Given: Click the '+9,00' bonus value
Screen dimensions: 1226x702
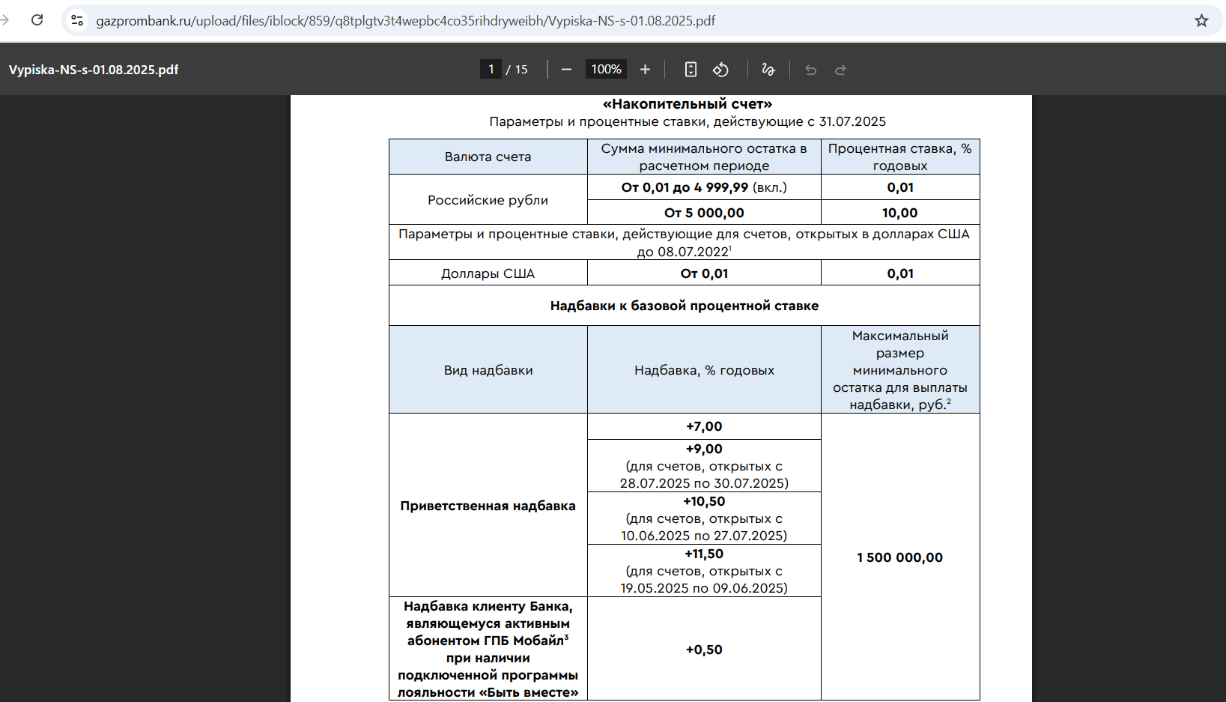Looking at the screenshot, I should [x=704, y=449].
